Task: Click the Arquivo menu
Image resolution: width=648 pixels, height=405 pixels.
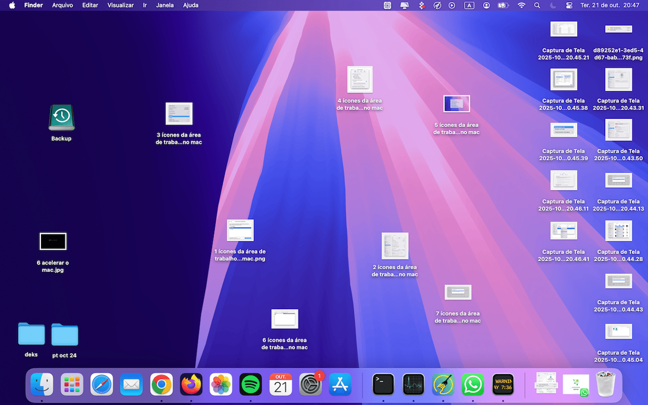Action: [62, 5]
